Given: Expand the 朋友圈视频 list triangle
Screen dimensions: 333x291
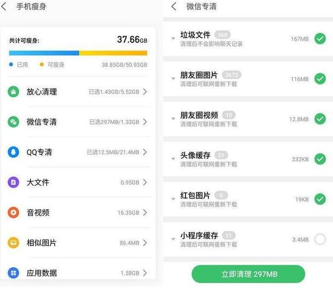Looking at the screenshot, I should coord(173,119).
